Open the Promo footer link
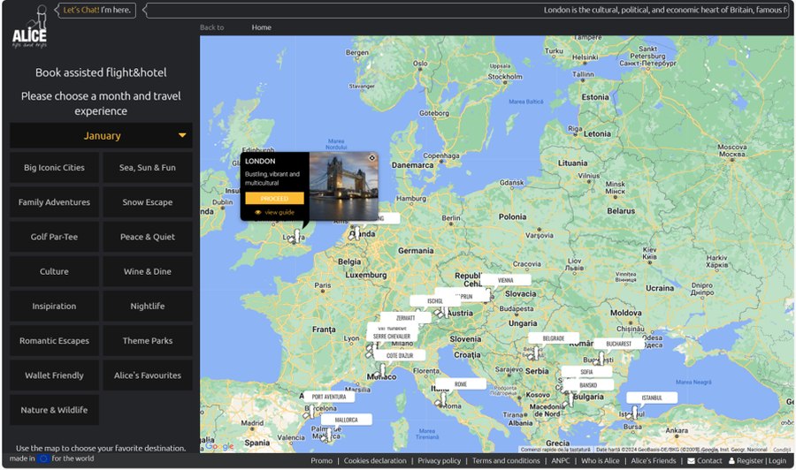This screenshot has height=470, width=796. click(321, 461)
